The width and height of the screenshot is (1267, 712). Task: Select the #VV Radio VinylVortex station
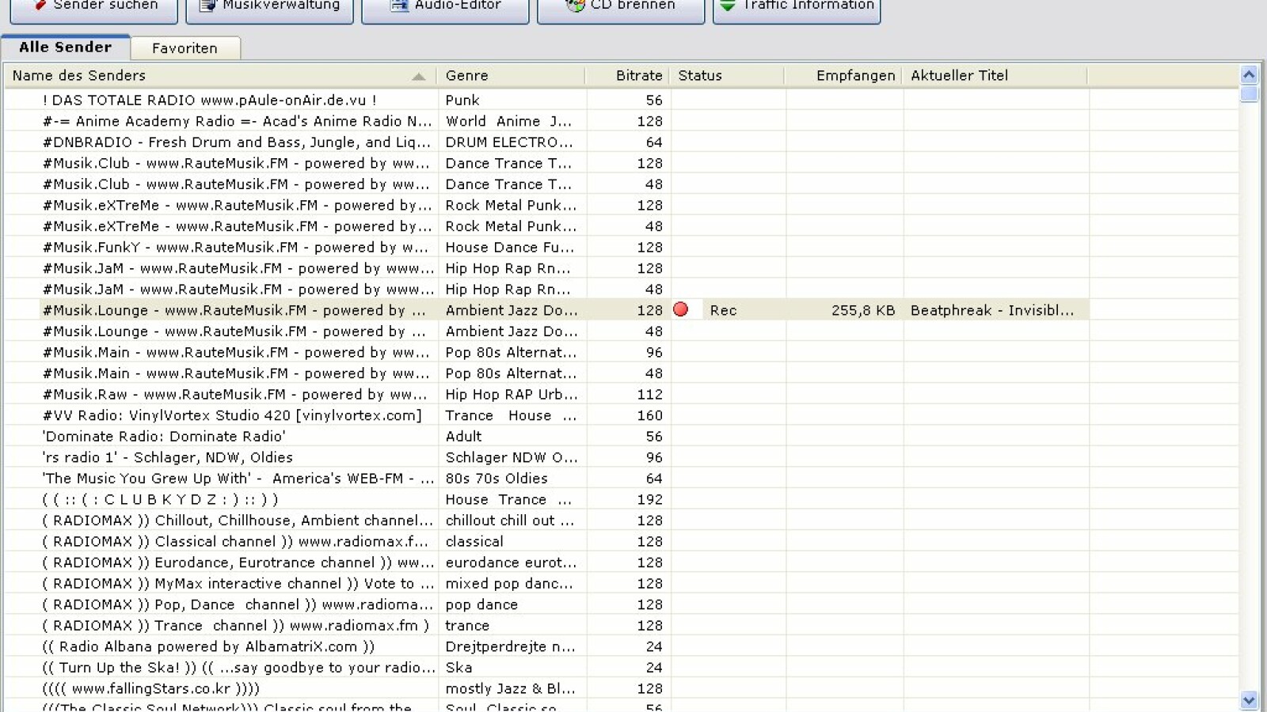(x=231, y=415)
